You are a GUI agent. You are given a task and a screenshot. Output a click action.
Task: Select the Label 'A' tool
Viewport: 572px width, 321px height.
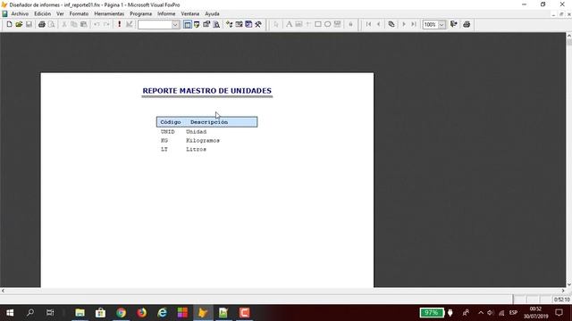pyautogui.click(x=289, y=24)
